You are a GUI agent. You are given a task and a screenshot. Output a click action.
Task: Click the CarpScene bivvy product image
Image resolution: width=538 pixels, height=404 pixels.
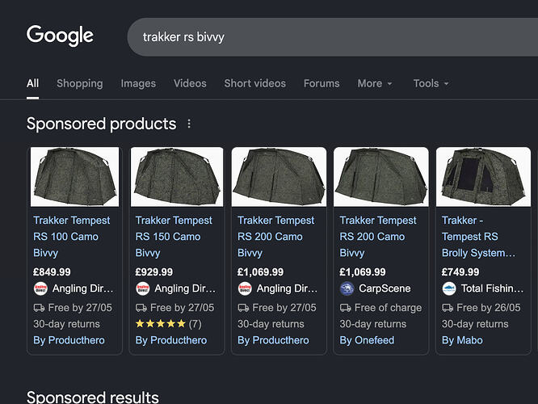pyautogui.click(x=381, y=177)
